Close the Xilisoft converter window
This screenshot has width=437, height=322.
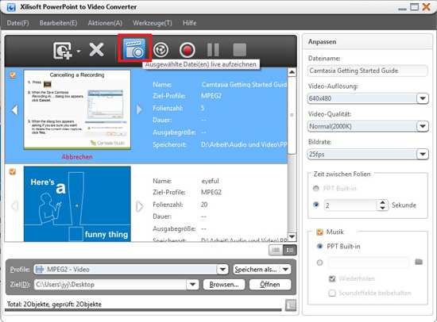pyautogui.click(x=427, y=6)
